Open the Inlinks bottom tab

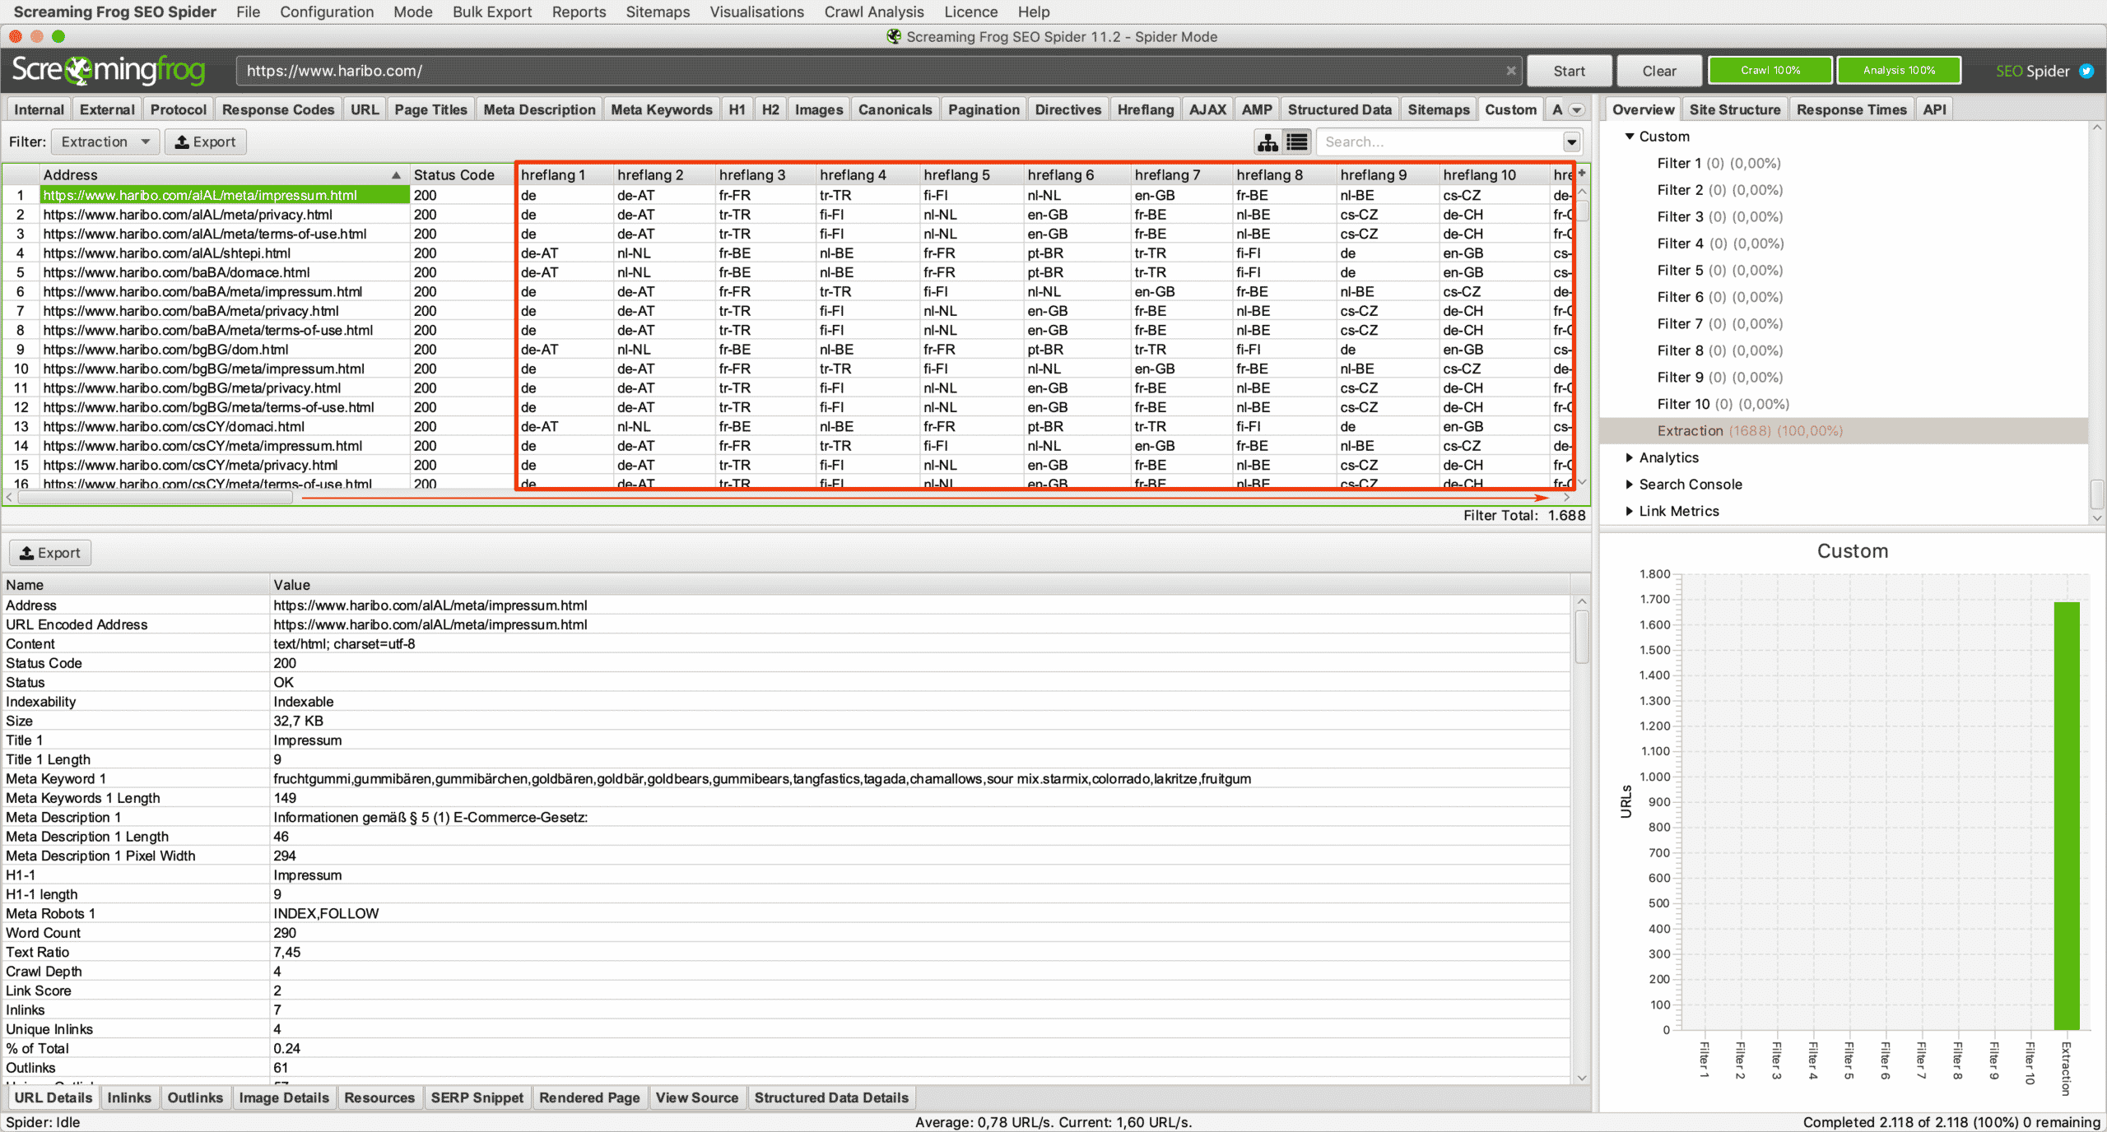click(129, 1097)
